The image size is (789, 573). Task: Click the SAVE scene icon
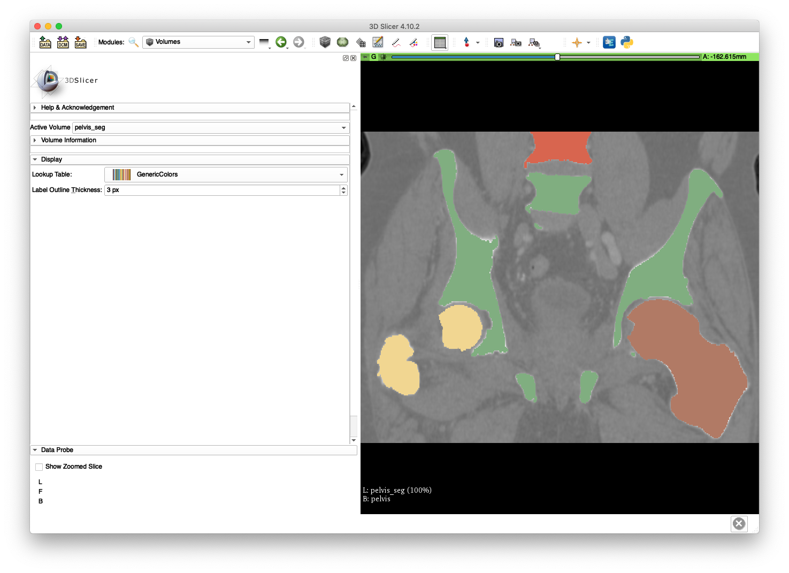click(81, 42)
